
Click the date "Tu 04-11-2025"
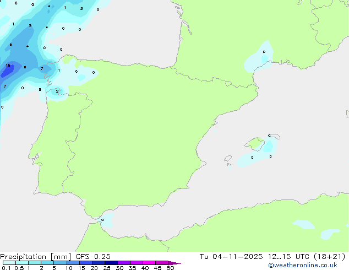tap(231, 257)
